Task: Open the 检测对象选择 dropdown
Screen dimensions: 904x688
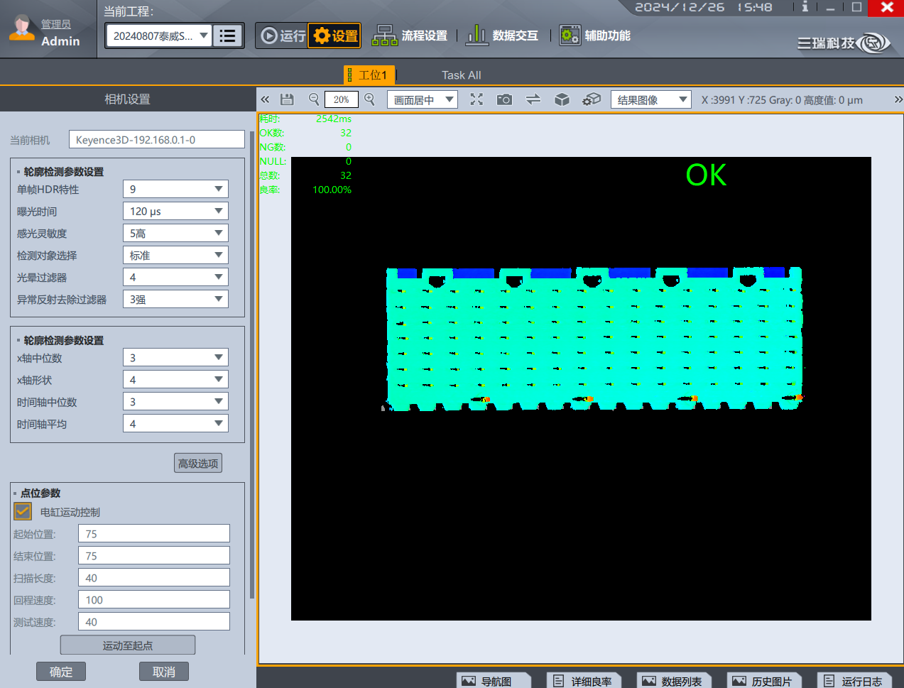Action: [175, 255]
